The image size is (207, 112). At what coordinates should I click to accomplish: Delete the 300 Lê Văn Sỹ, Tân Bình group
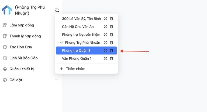(111, 19)
